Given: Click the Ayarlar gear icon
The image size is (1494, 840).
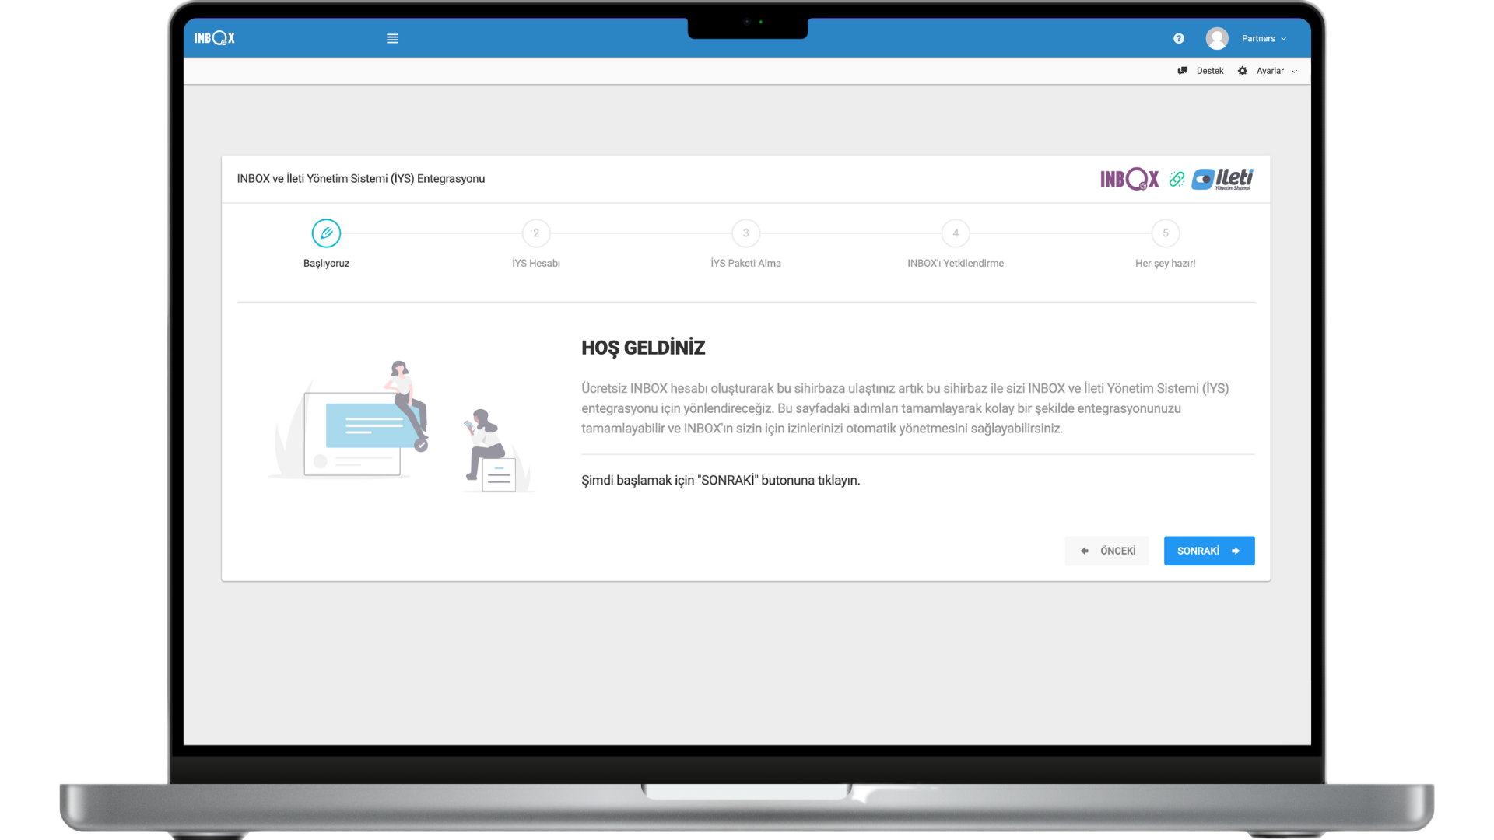Looking at the screenshot, I should coord(1243,71).
